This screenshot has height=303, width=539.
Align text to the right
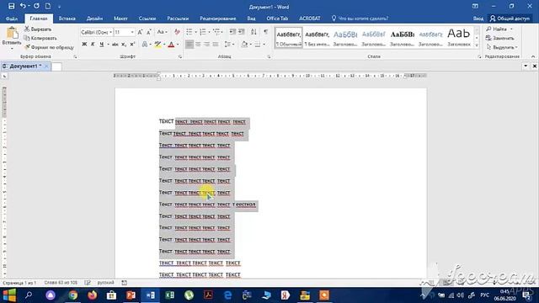pyautogui.click(x=206, y=45)
